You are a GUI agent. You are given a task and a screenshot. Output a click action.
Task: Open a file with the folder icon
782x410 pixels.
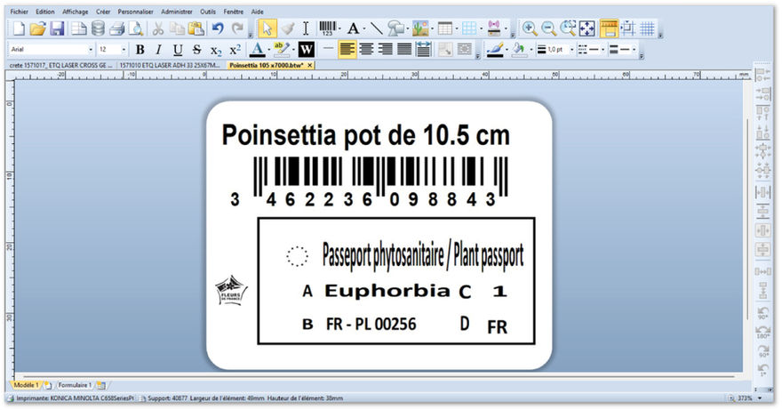(37, 28)
